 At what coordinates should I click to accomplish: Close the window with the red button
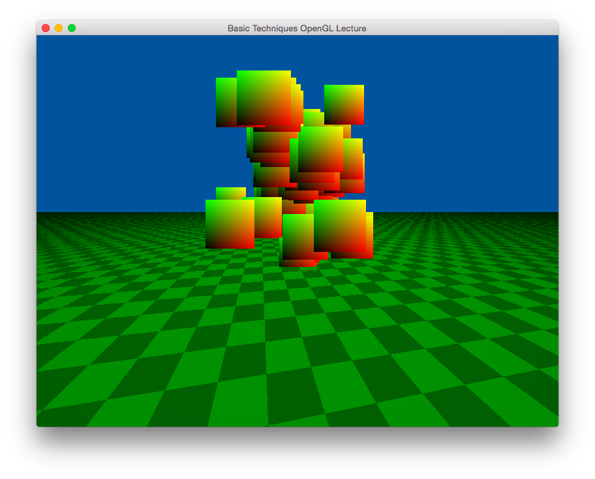pyautogui.click(x=46, y=28)
